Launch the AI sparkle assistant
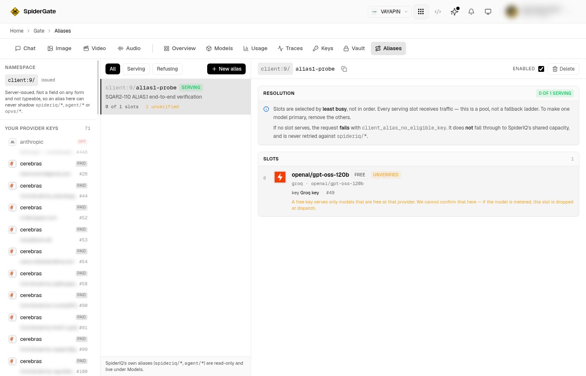 (455, 12)
